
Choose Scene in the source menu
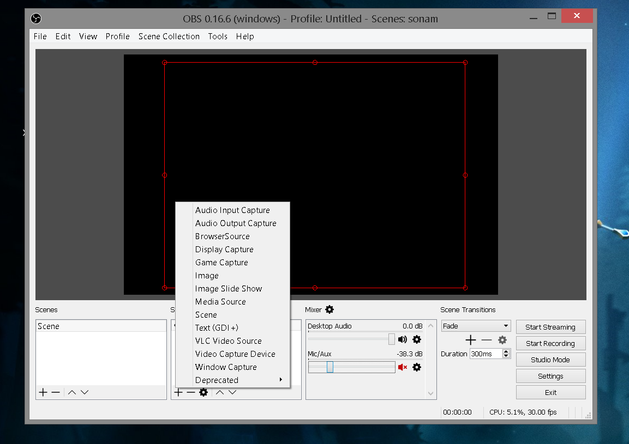232,315
